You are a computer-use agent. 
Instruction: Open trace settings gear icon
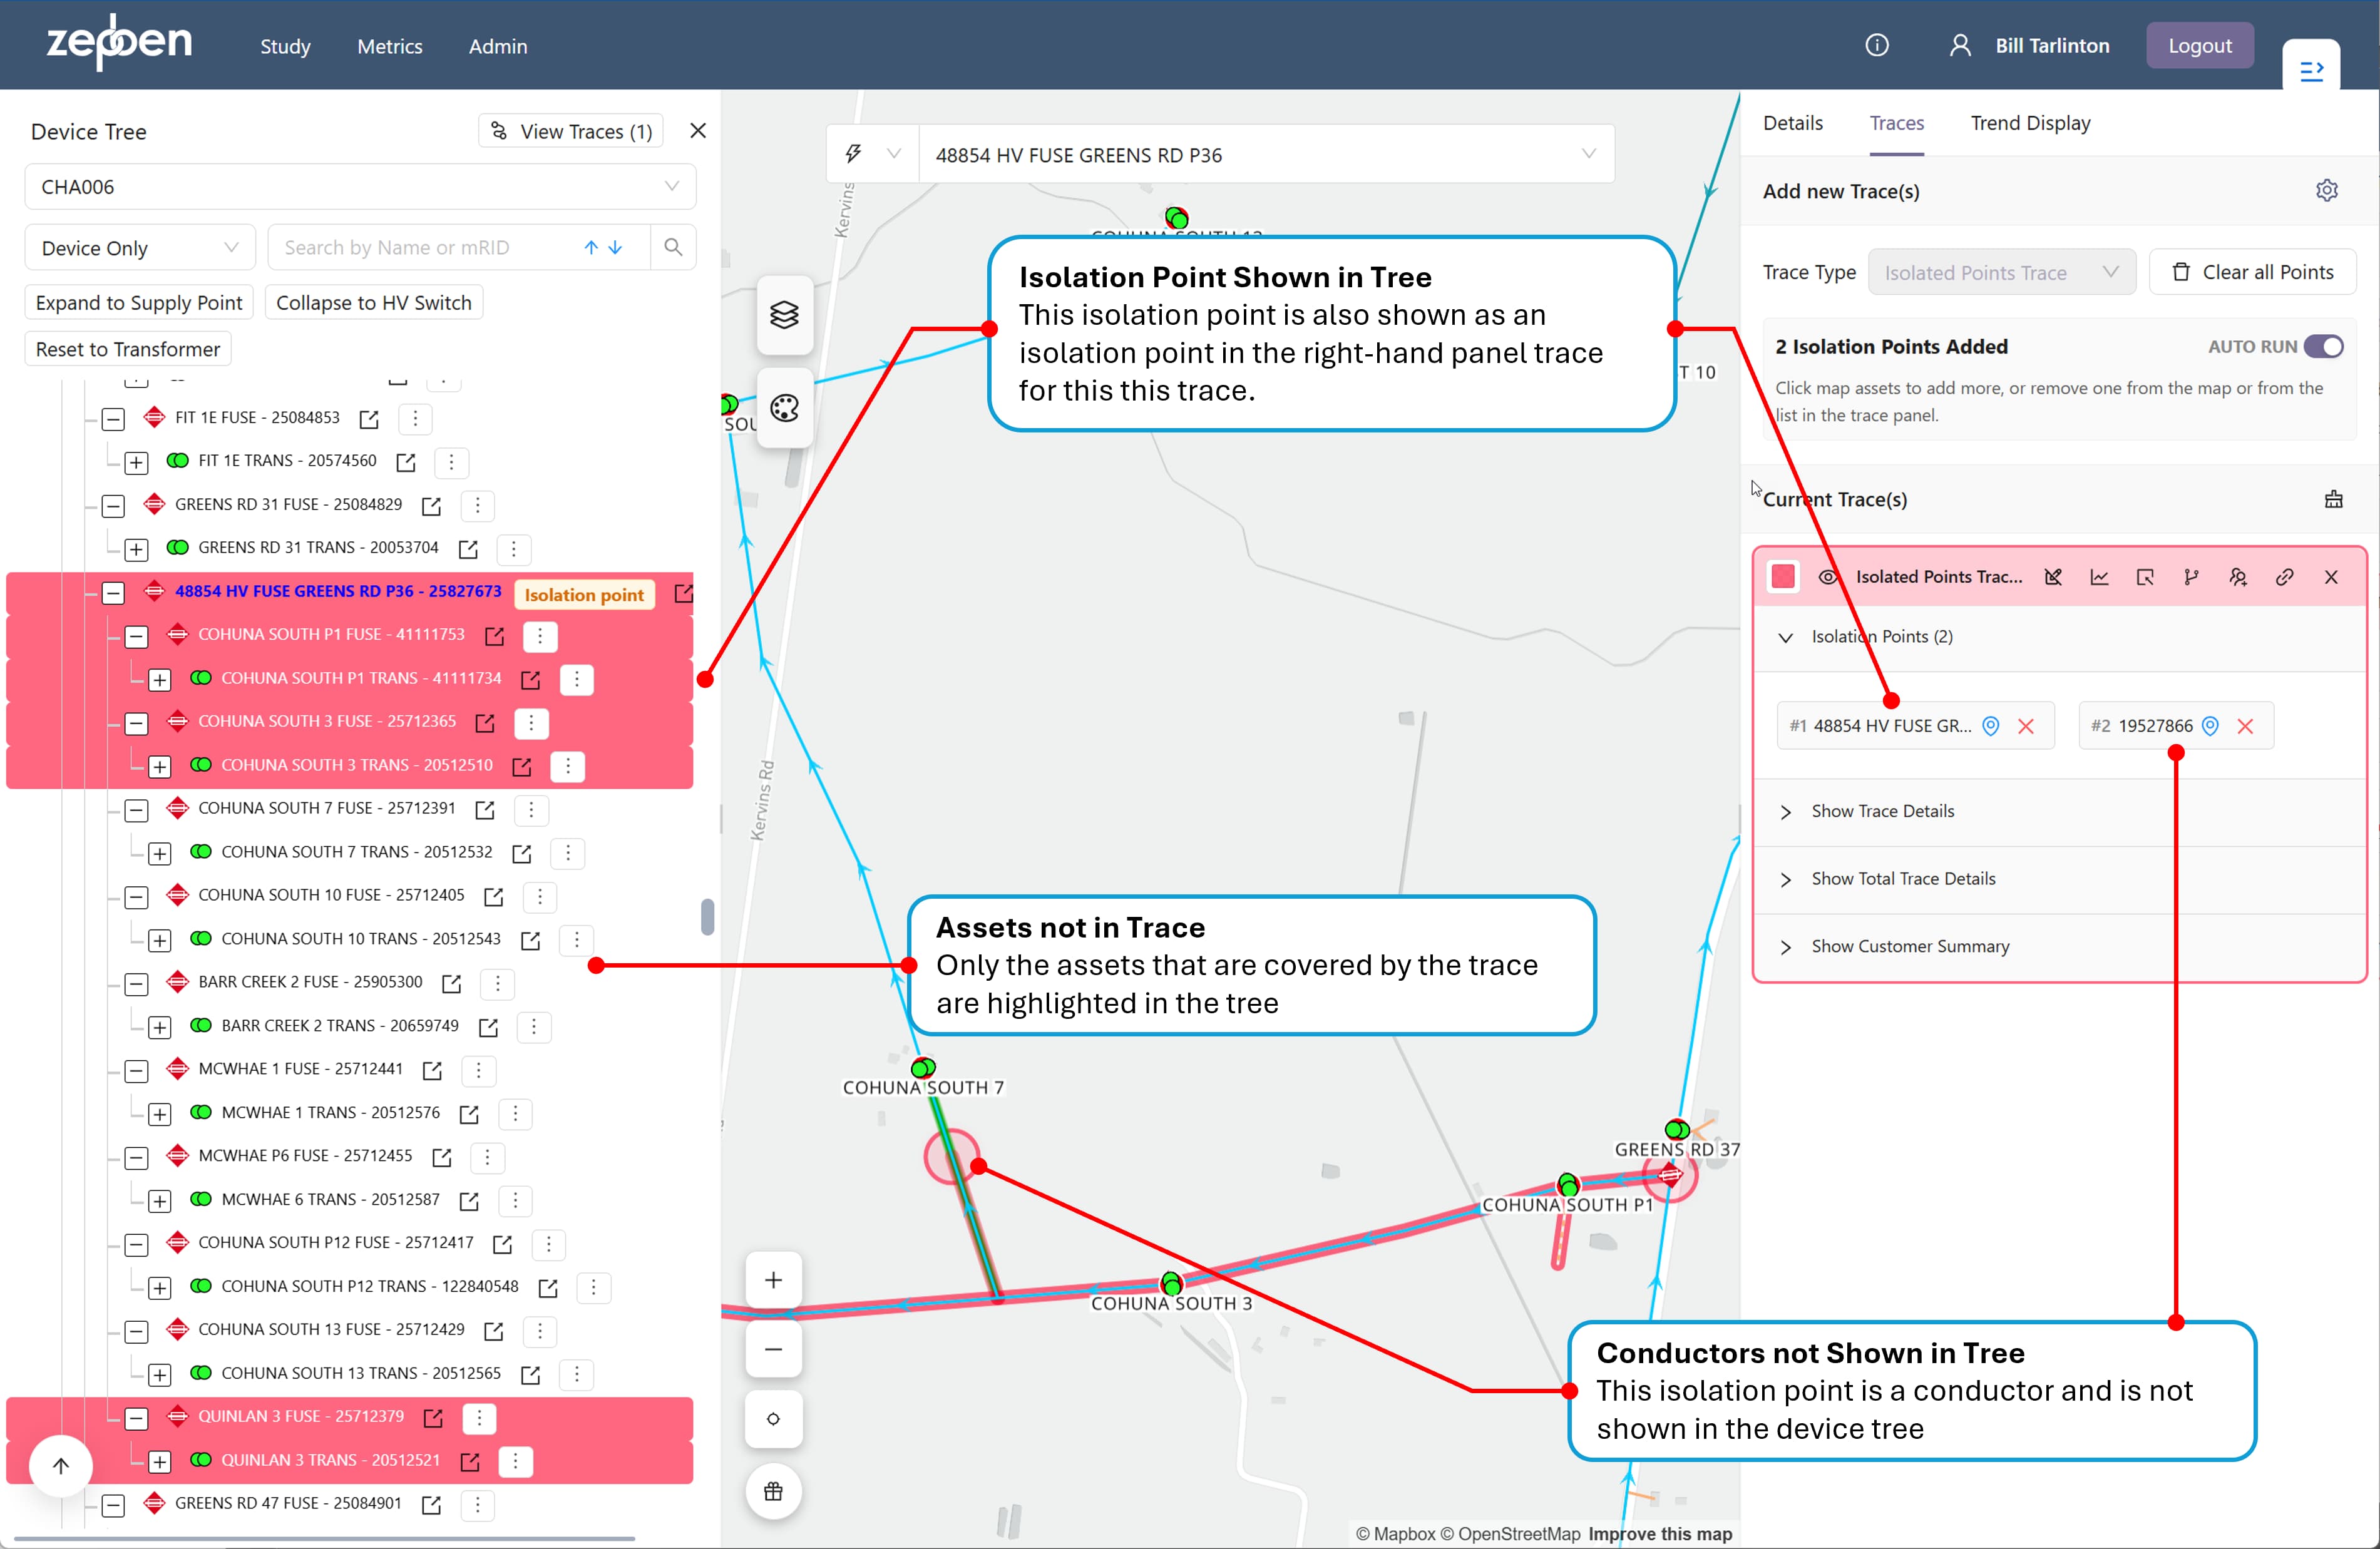coord(2327,190)
